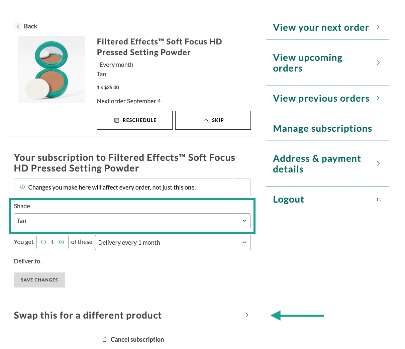Click the Logout corner icon
The width and height of the screenshot is (405, 349).
[x=379, y=200]
